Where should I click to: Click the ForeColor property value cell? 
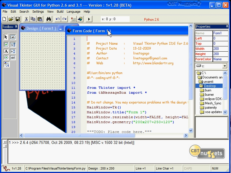tap(221, 59)
